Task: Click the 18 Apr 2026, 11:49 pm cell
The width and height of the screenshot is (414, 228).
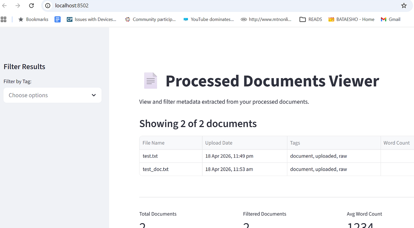Action: point(245,156)
